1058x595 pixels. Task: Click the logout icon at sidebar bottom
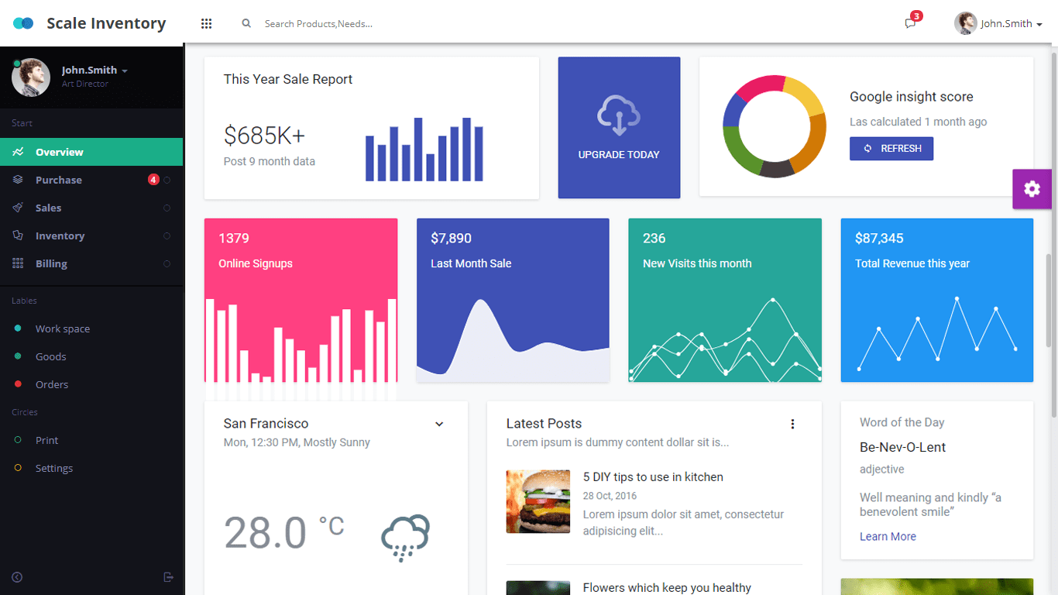coord(169,577)
